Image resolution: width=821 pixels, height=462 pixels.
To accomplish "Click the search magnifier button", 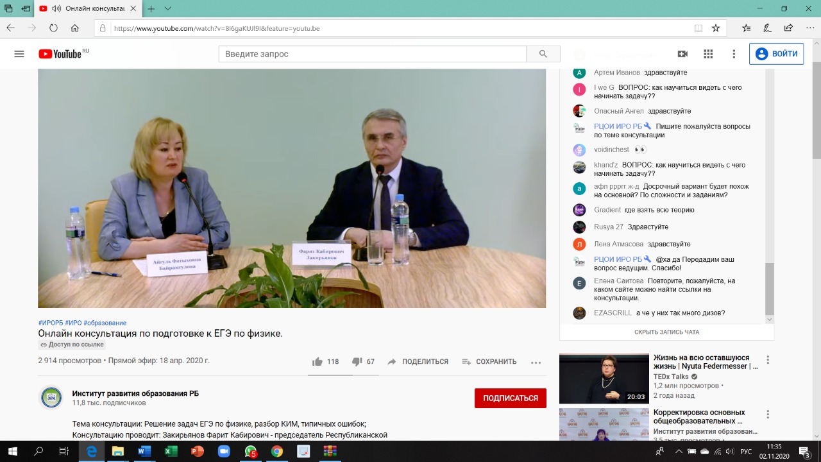I will point(543,54).
